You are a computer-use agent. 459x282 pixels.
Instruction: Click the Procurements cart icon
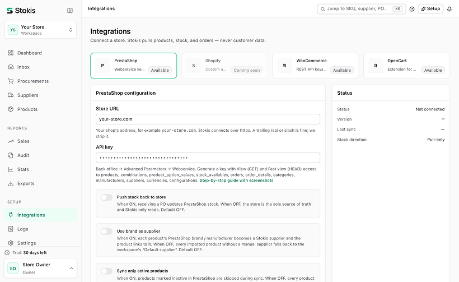coord(11,81)
